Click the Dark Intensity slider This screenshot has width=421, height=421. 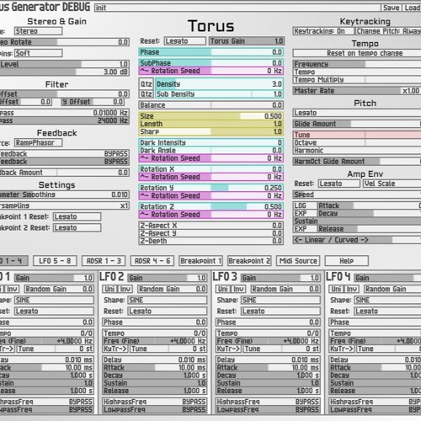[211, 142]
